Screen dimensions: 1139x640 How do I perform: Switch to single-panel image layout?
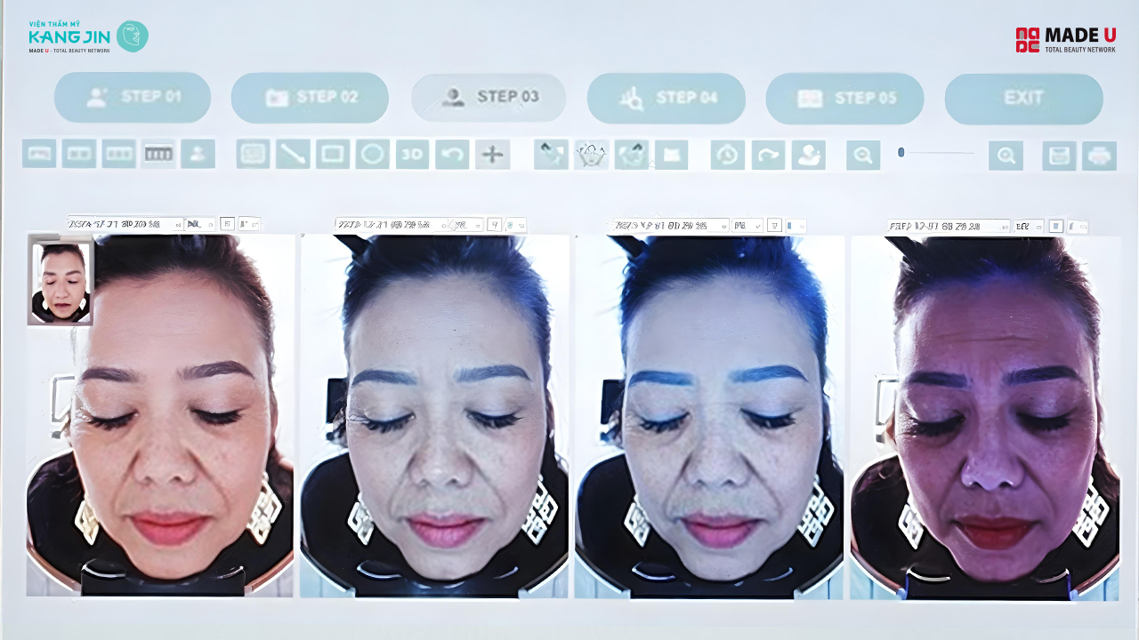click(x=39, y=154)
